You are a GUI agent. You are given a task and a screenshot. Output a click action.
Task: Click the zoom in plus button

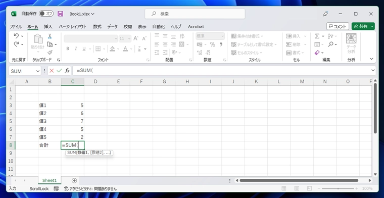point(356,188)
